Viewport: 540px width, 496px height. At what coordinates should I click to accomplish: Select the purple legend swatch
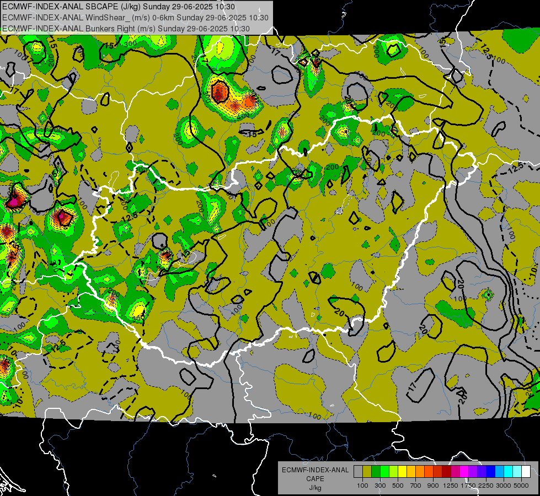pos(473,472)
